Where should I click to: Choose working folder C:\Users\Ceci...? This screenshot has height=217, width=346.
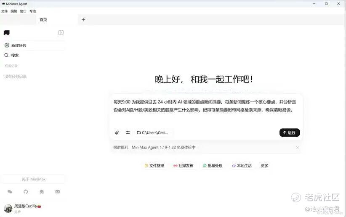(x=153, y=132)
